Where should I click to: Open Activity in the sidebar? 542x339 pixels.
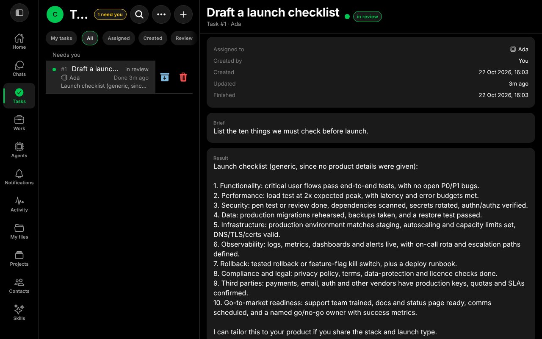tap(19, 204)
